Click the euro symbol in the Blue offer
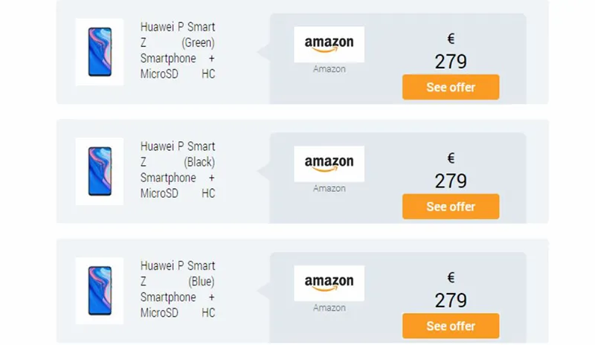The width and height of the screenshot is (595, 345). [x=451, y=277]
